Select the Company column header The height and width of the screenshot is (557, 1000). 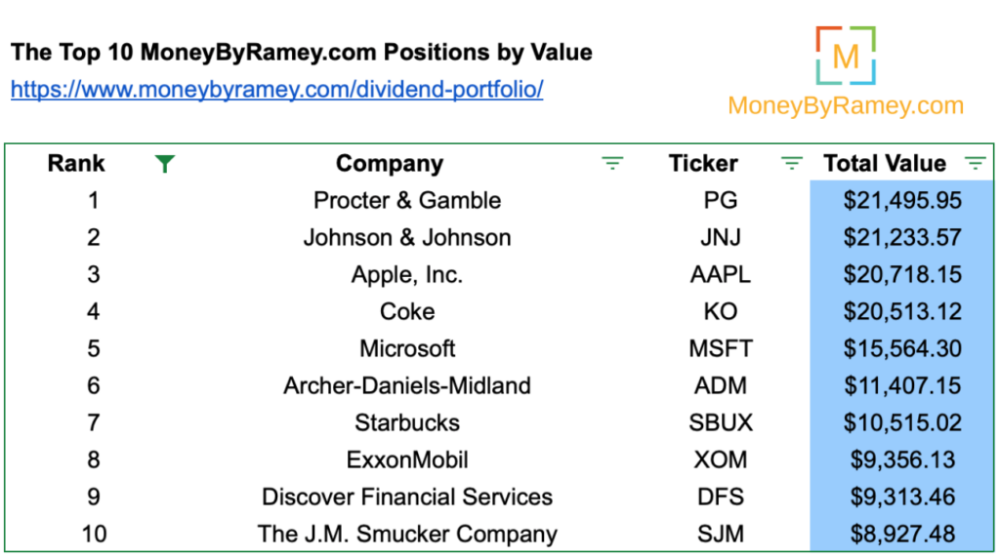tap(390, 164)
